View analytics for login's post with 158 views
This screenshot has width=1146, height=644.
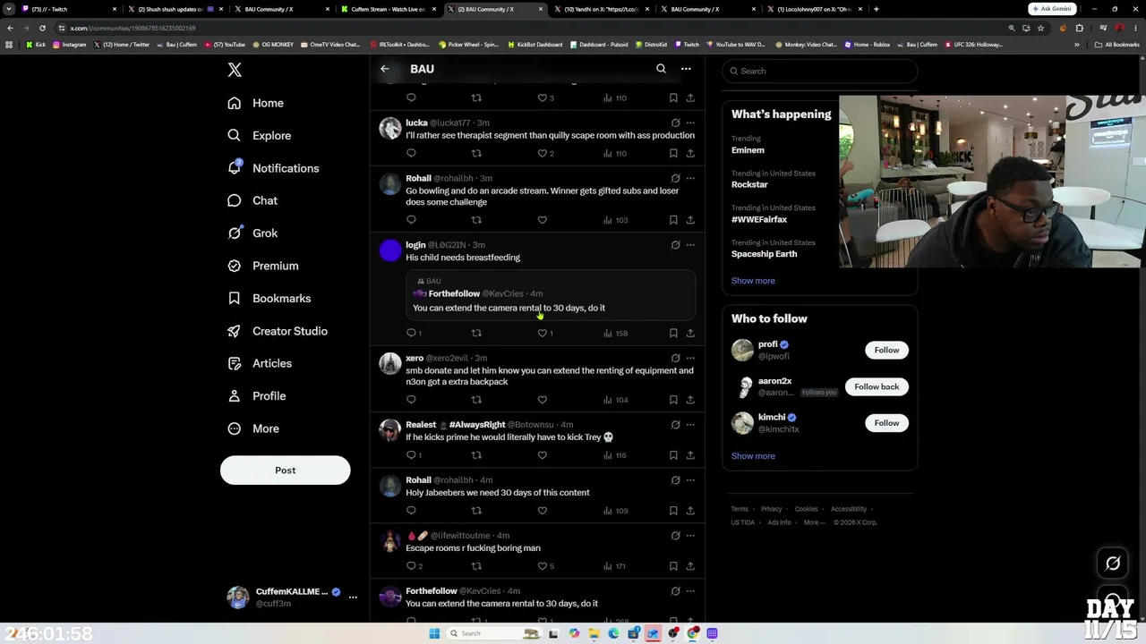pyautogui.click(x=615, y=333)
